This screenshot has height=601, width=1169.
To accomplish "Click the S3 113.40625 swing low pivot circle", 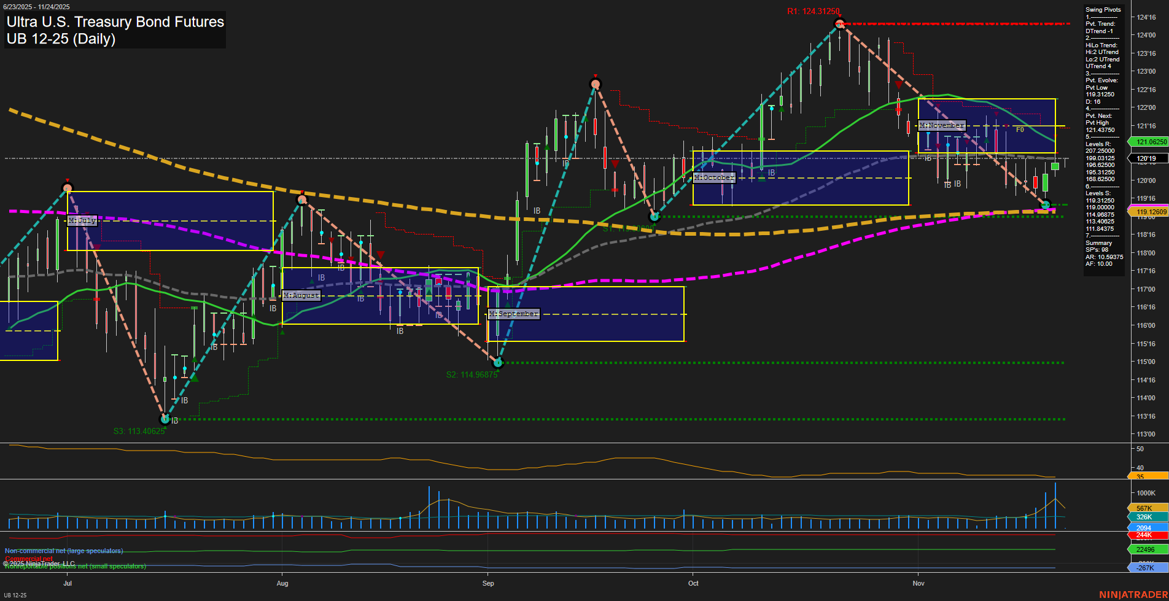I will (165, 419).
